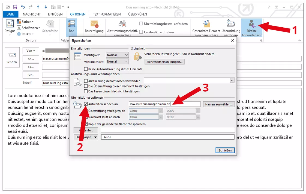
Task: Click the Kontakte text field
Action: pyautogui.click(x=168, y=130)
